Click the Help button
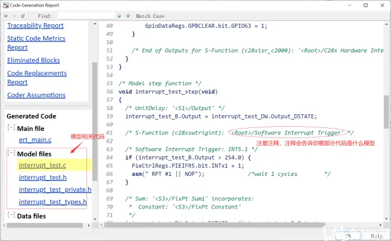Screen dimensions: 391x241 pos(377,236)
